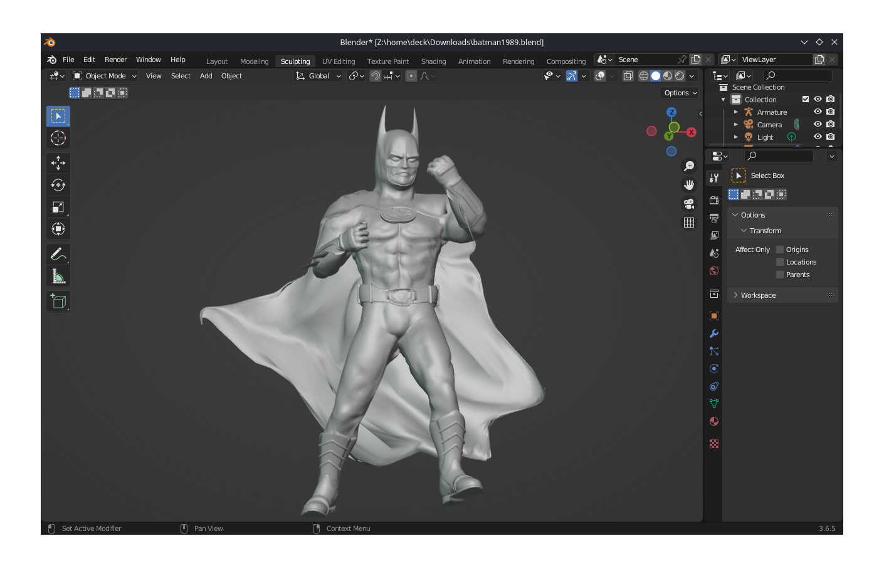Select the Rotate tool
This screenshot has height=583, width=884.
58,185
